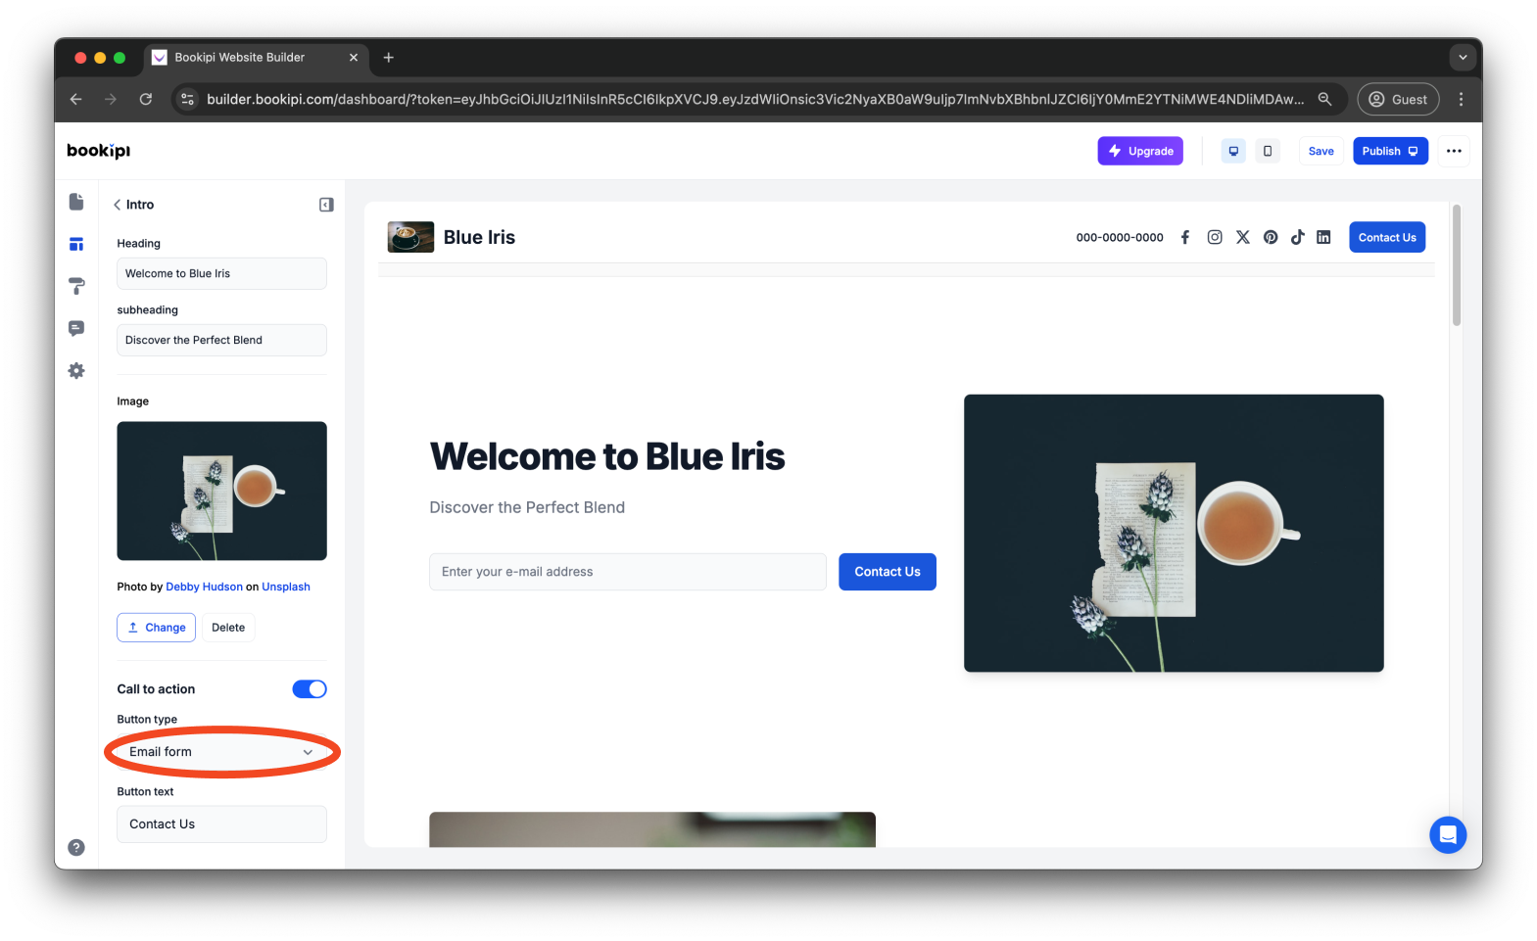Screen dimensions: 1537x941
Task: Click the phone number 000-0000-0000
Action: click(x=1120, y=237)
